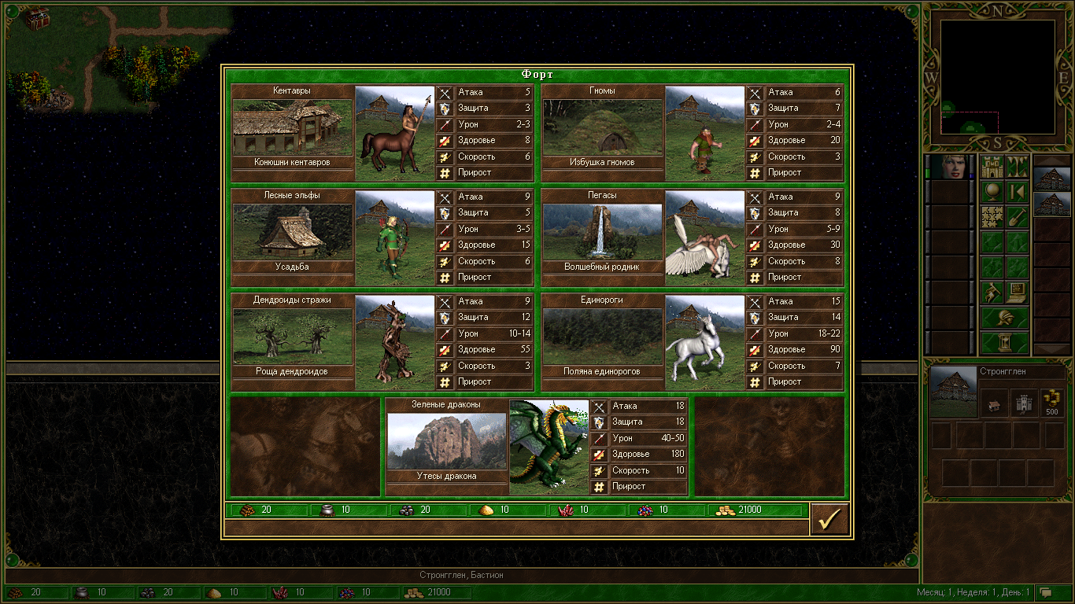Click the red crystal icon in Fort window

click(x=565, y=510)
